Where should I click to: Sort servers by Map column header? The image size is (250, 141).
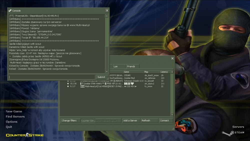pos(151,72)
